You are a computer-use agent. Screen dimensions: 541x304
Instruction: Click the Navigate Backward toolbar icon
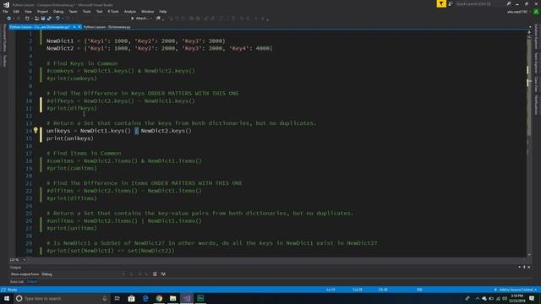(9, 19)
